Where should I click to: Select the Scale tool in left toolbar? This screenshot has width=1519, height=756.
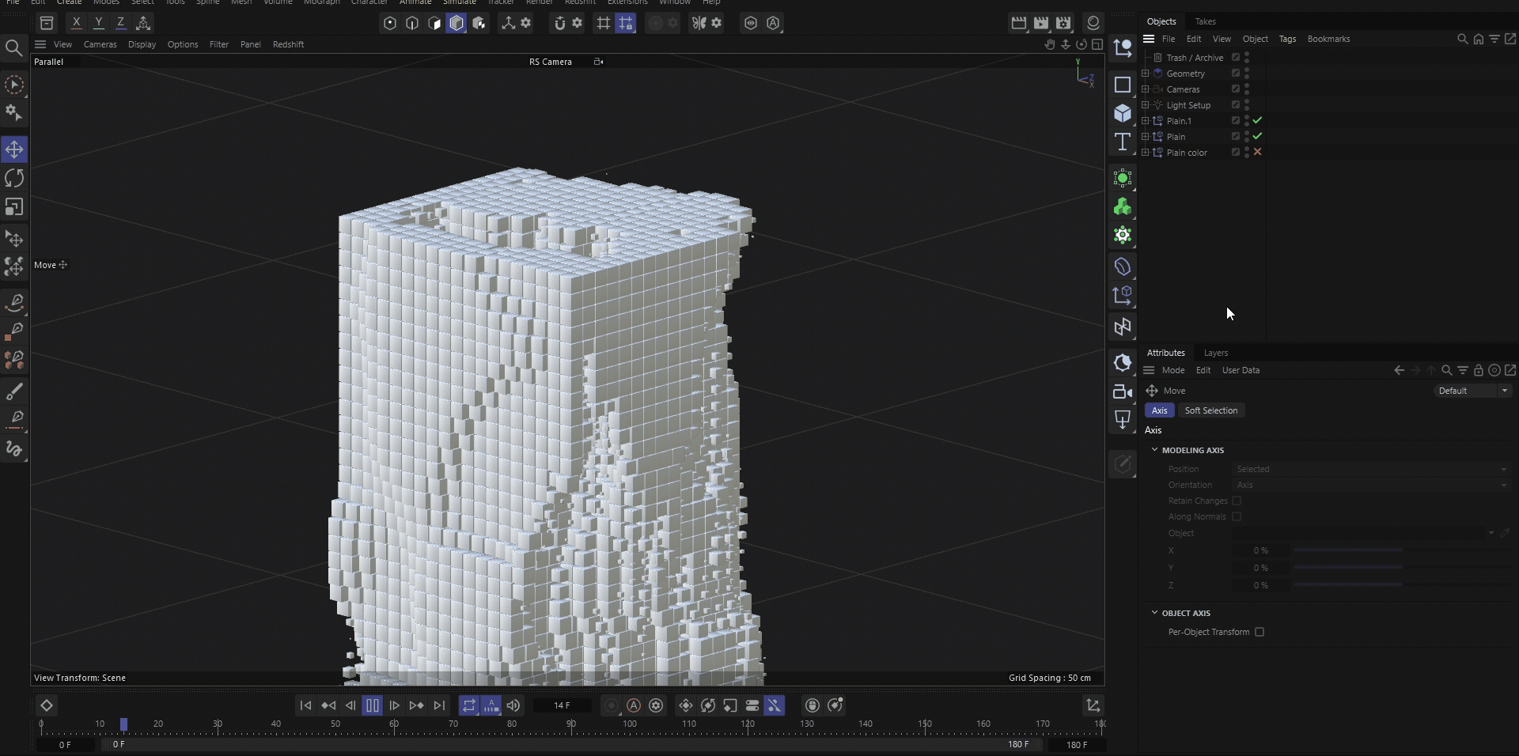pos(14,207)
